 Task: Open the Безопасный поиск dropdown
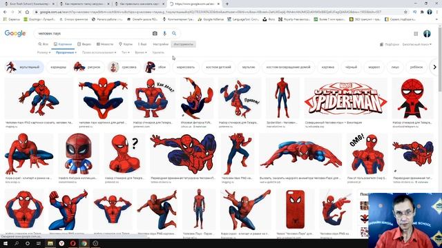coord(417,44)
